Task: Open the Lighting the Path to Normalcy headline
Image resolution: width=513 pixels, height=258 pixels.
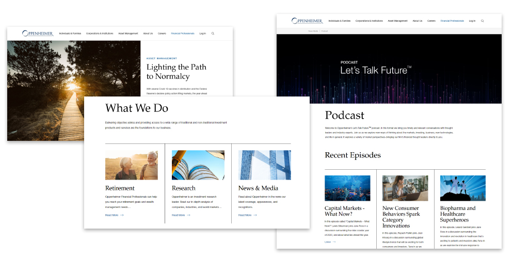Action: point(177,72)
